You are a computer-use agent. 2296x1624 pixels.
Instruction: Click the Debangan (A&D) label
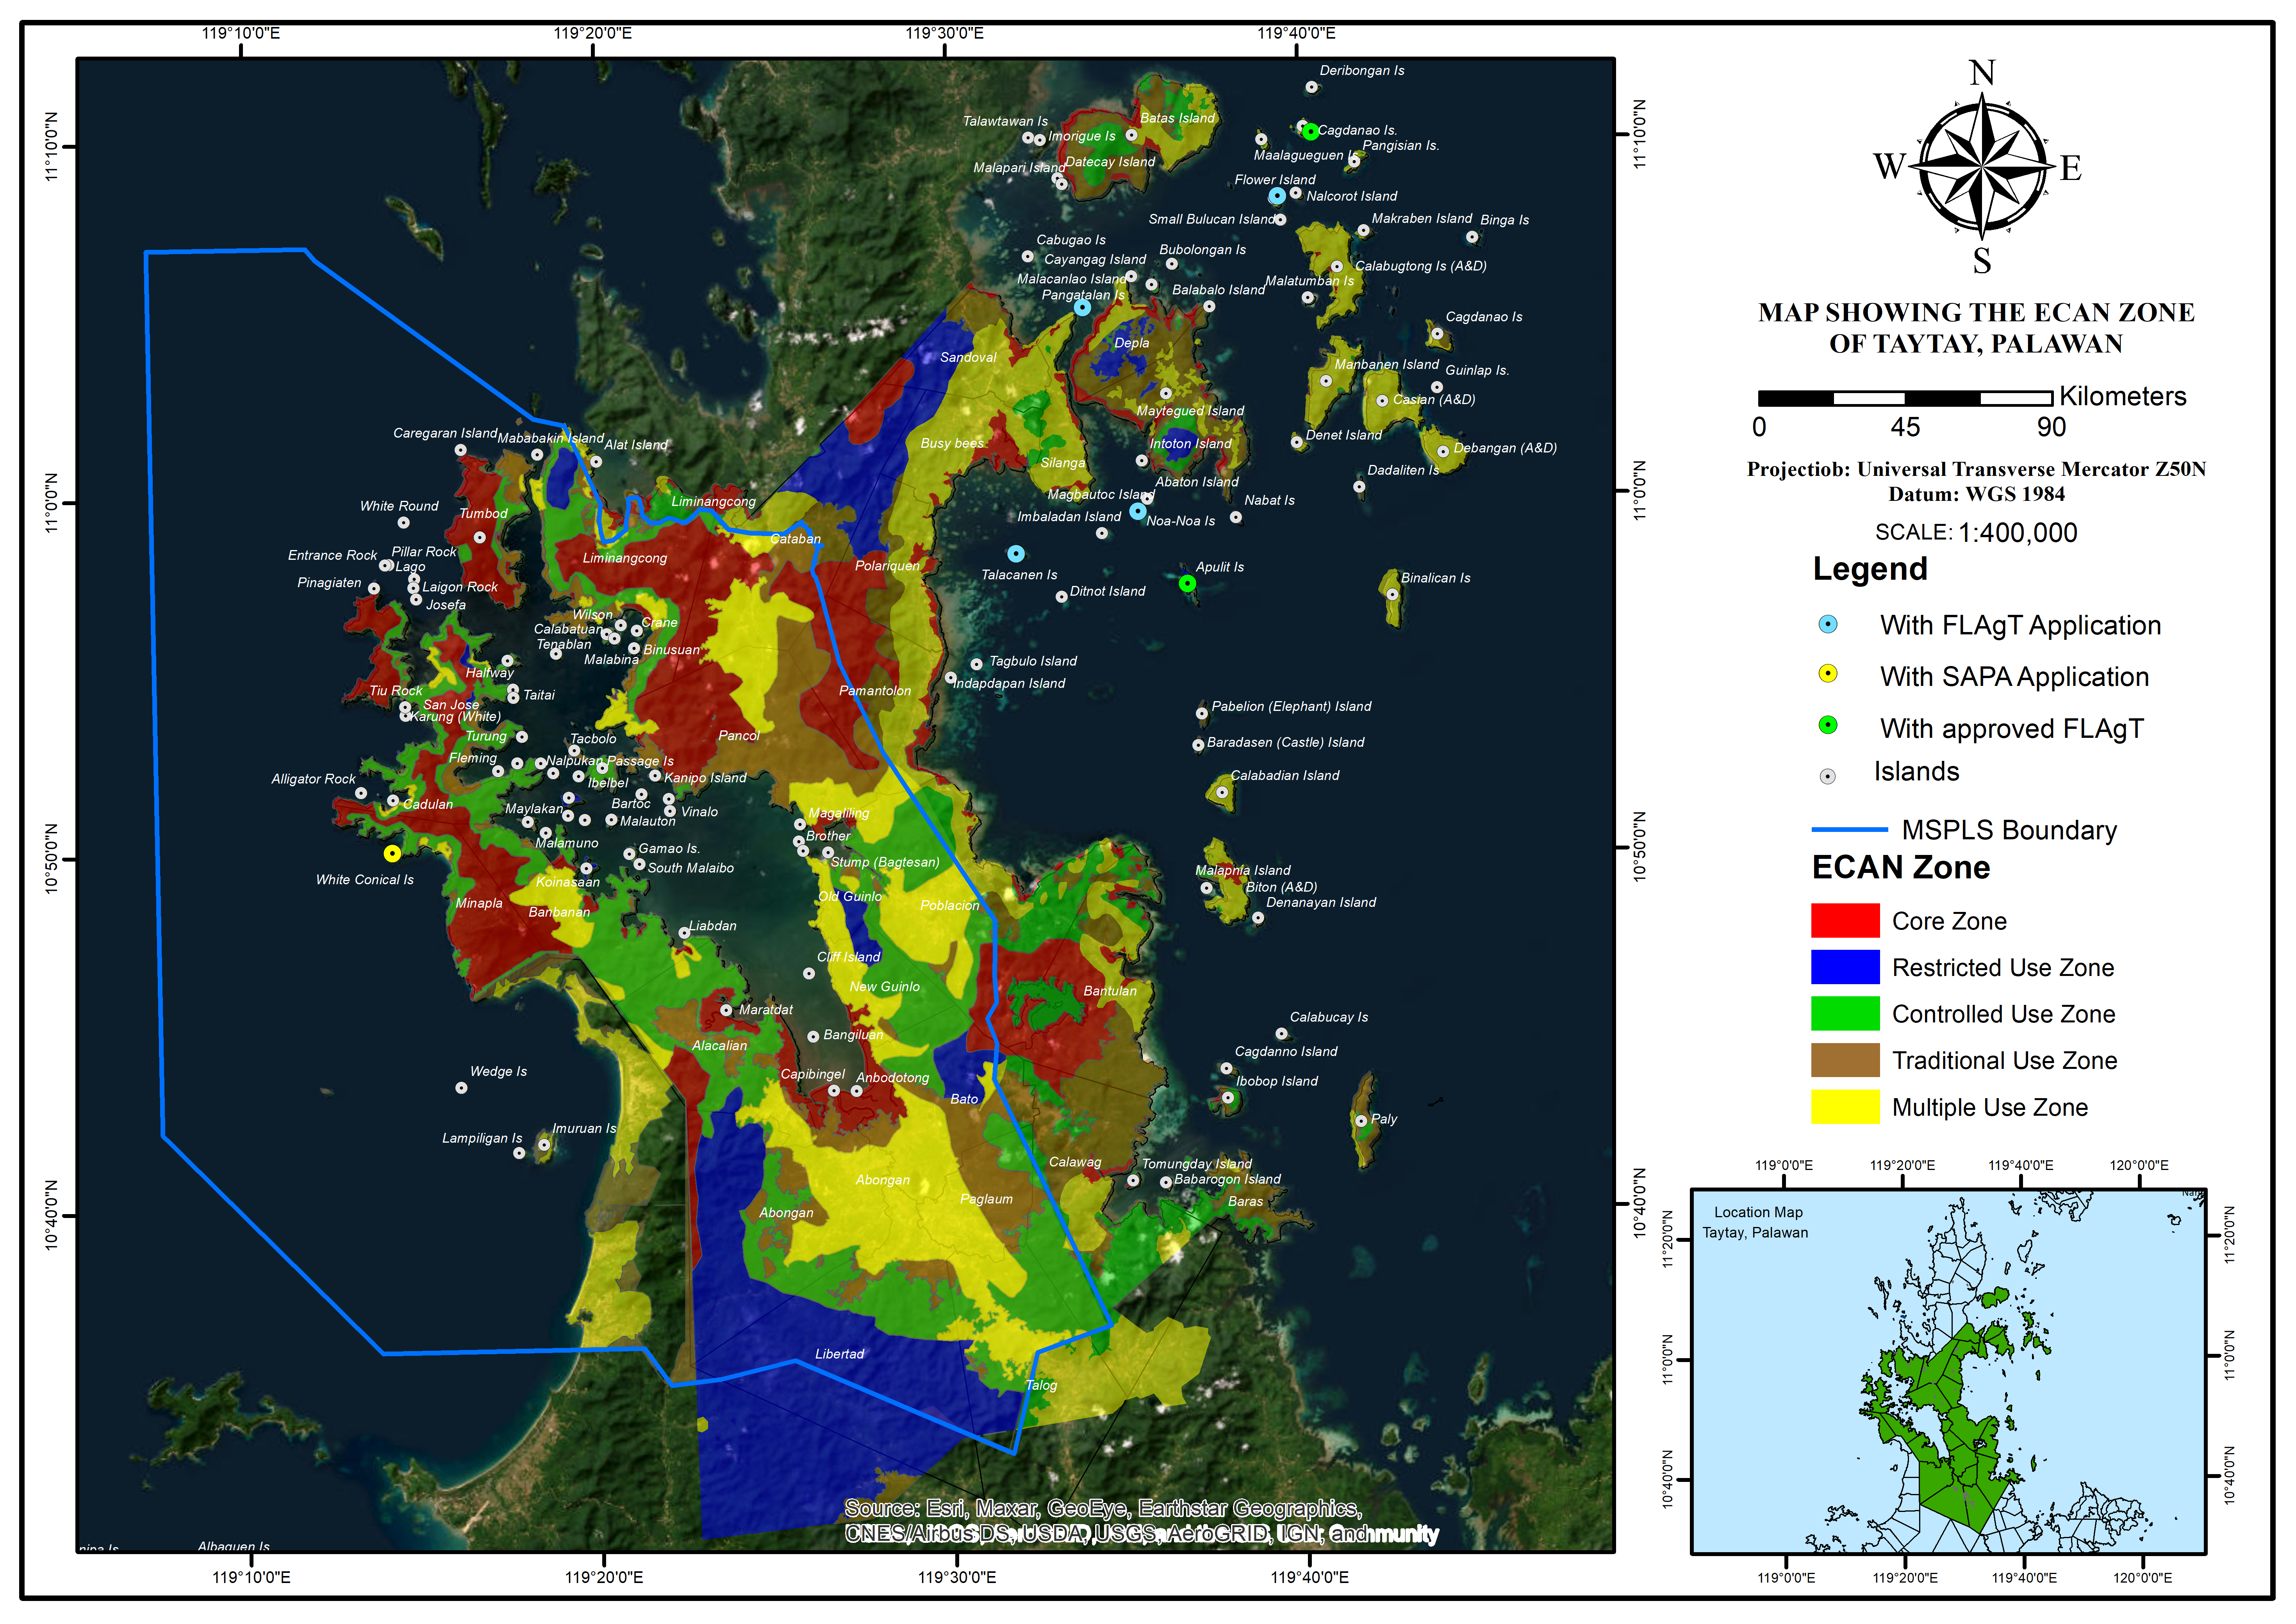[1505, 448]
